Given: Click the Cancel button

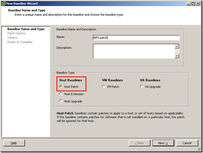Looking at the screenshot, I should pos(187,143).
